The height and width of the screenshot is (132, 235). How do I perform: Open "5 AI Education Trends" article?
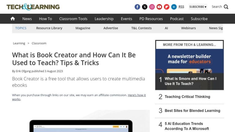pyautogui.click(x=187, y=126)
